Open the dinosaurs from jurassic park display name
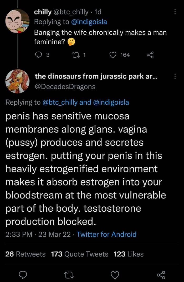184x282 pixels. 96,76
